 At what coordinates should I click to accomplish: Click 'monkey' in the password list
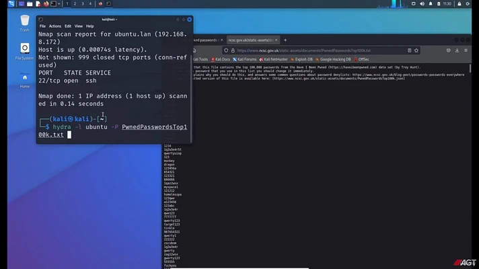click(170, 161)
